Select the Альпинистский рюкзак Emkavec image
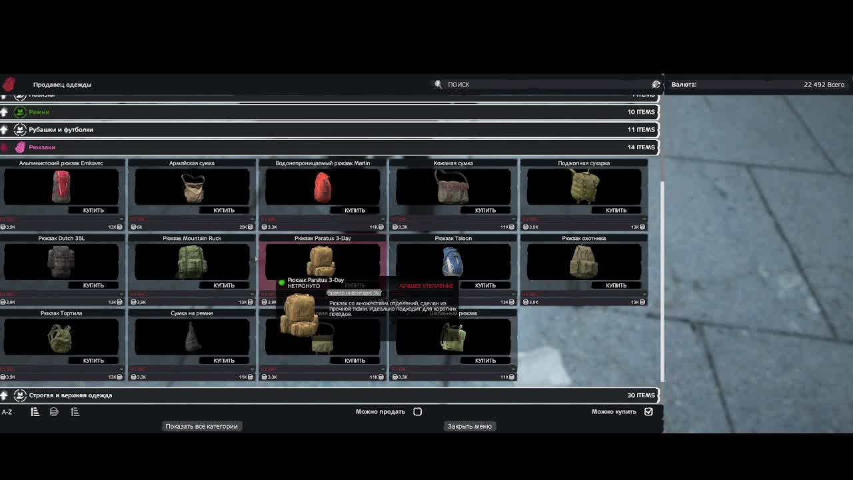853x480 pixels. click(61, 186)
